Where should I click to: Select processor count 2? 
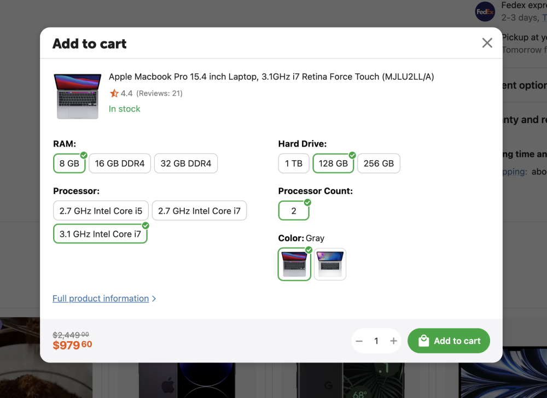pos(294,211)
